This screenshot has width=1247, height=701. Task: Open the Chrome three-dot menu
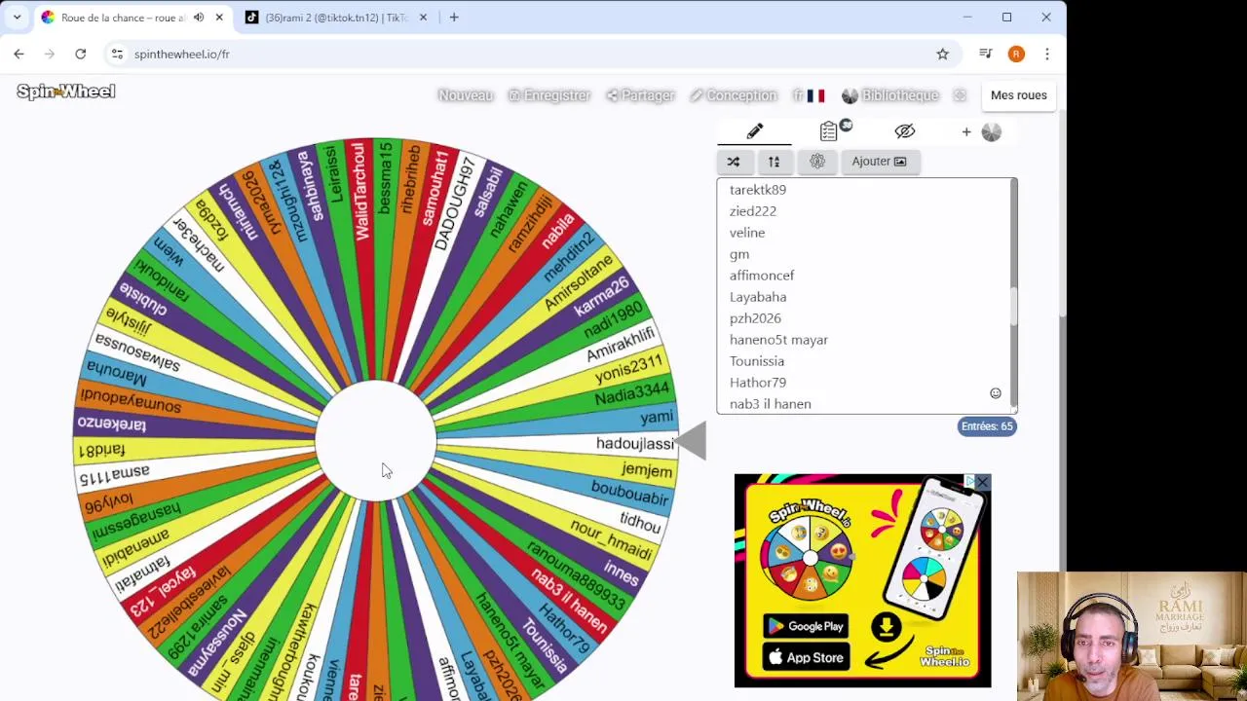1046,55
